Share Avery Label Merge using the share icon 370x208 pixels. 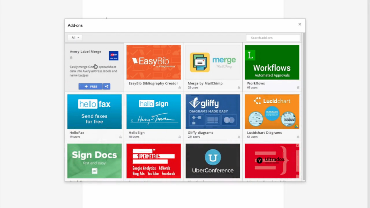click(x=107, y=86)
